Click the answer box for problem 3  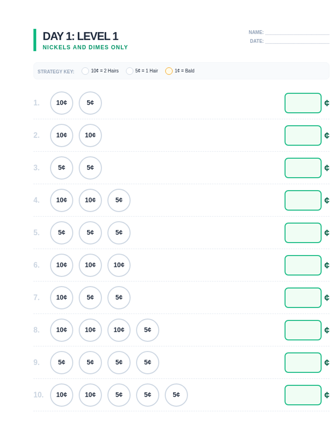(303, 168)
